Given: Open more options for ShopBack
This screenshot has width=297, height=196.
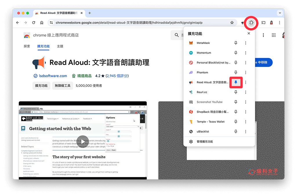Looking at the screenshot, I should coord(246,112).
